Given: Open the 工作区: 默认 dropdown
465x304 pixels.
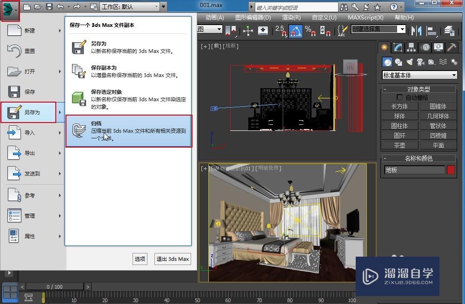Looking at the screenshot, I should (130, 6).
